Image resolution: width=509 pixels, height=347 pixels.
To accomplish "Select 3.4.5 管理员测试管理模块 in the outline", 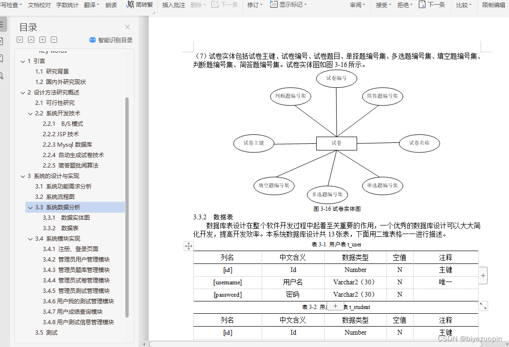I will pyautogui.click(x=76, y=290).
